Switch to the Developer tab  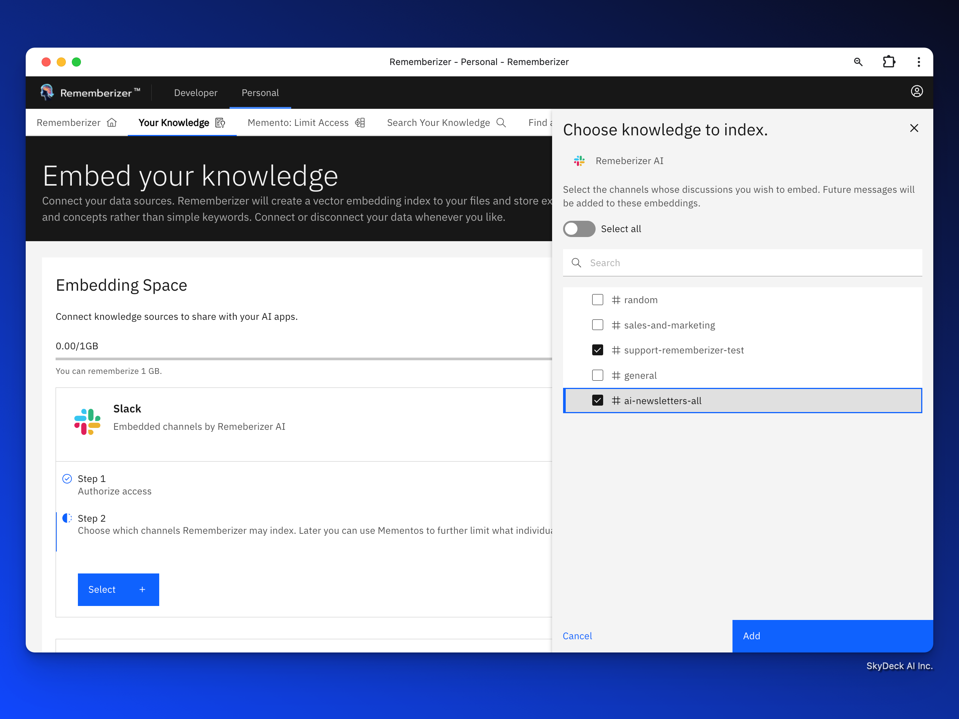coord(196,93)
